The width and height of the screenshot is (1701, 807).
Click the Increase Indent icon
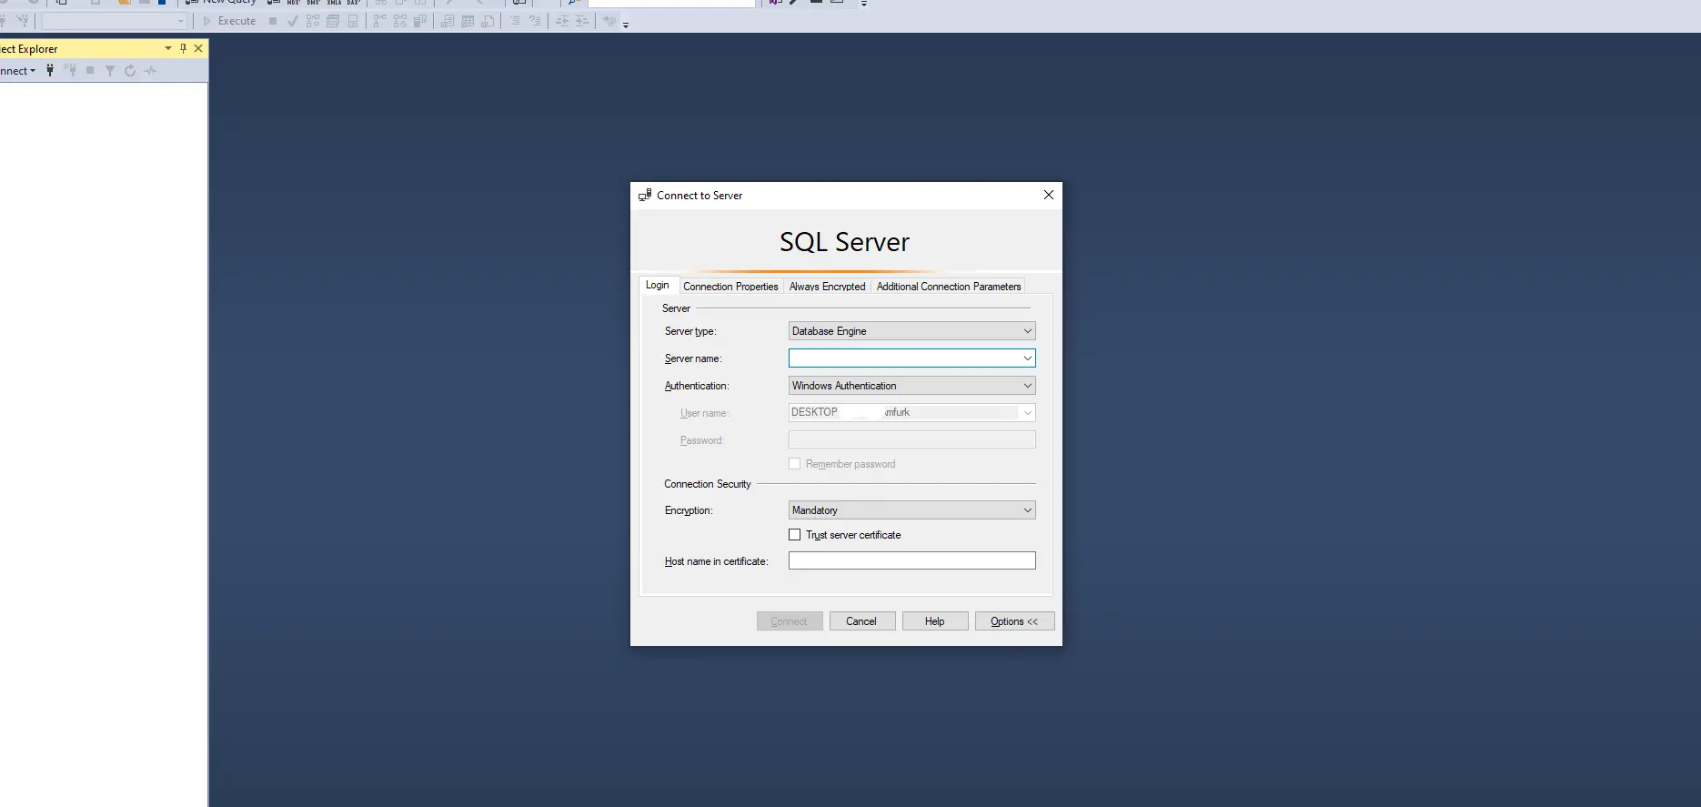(582, 21)
